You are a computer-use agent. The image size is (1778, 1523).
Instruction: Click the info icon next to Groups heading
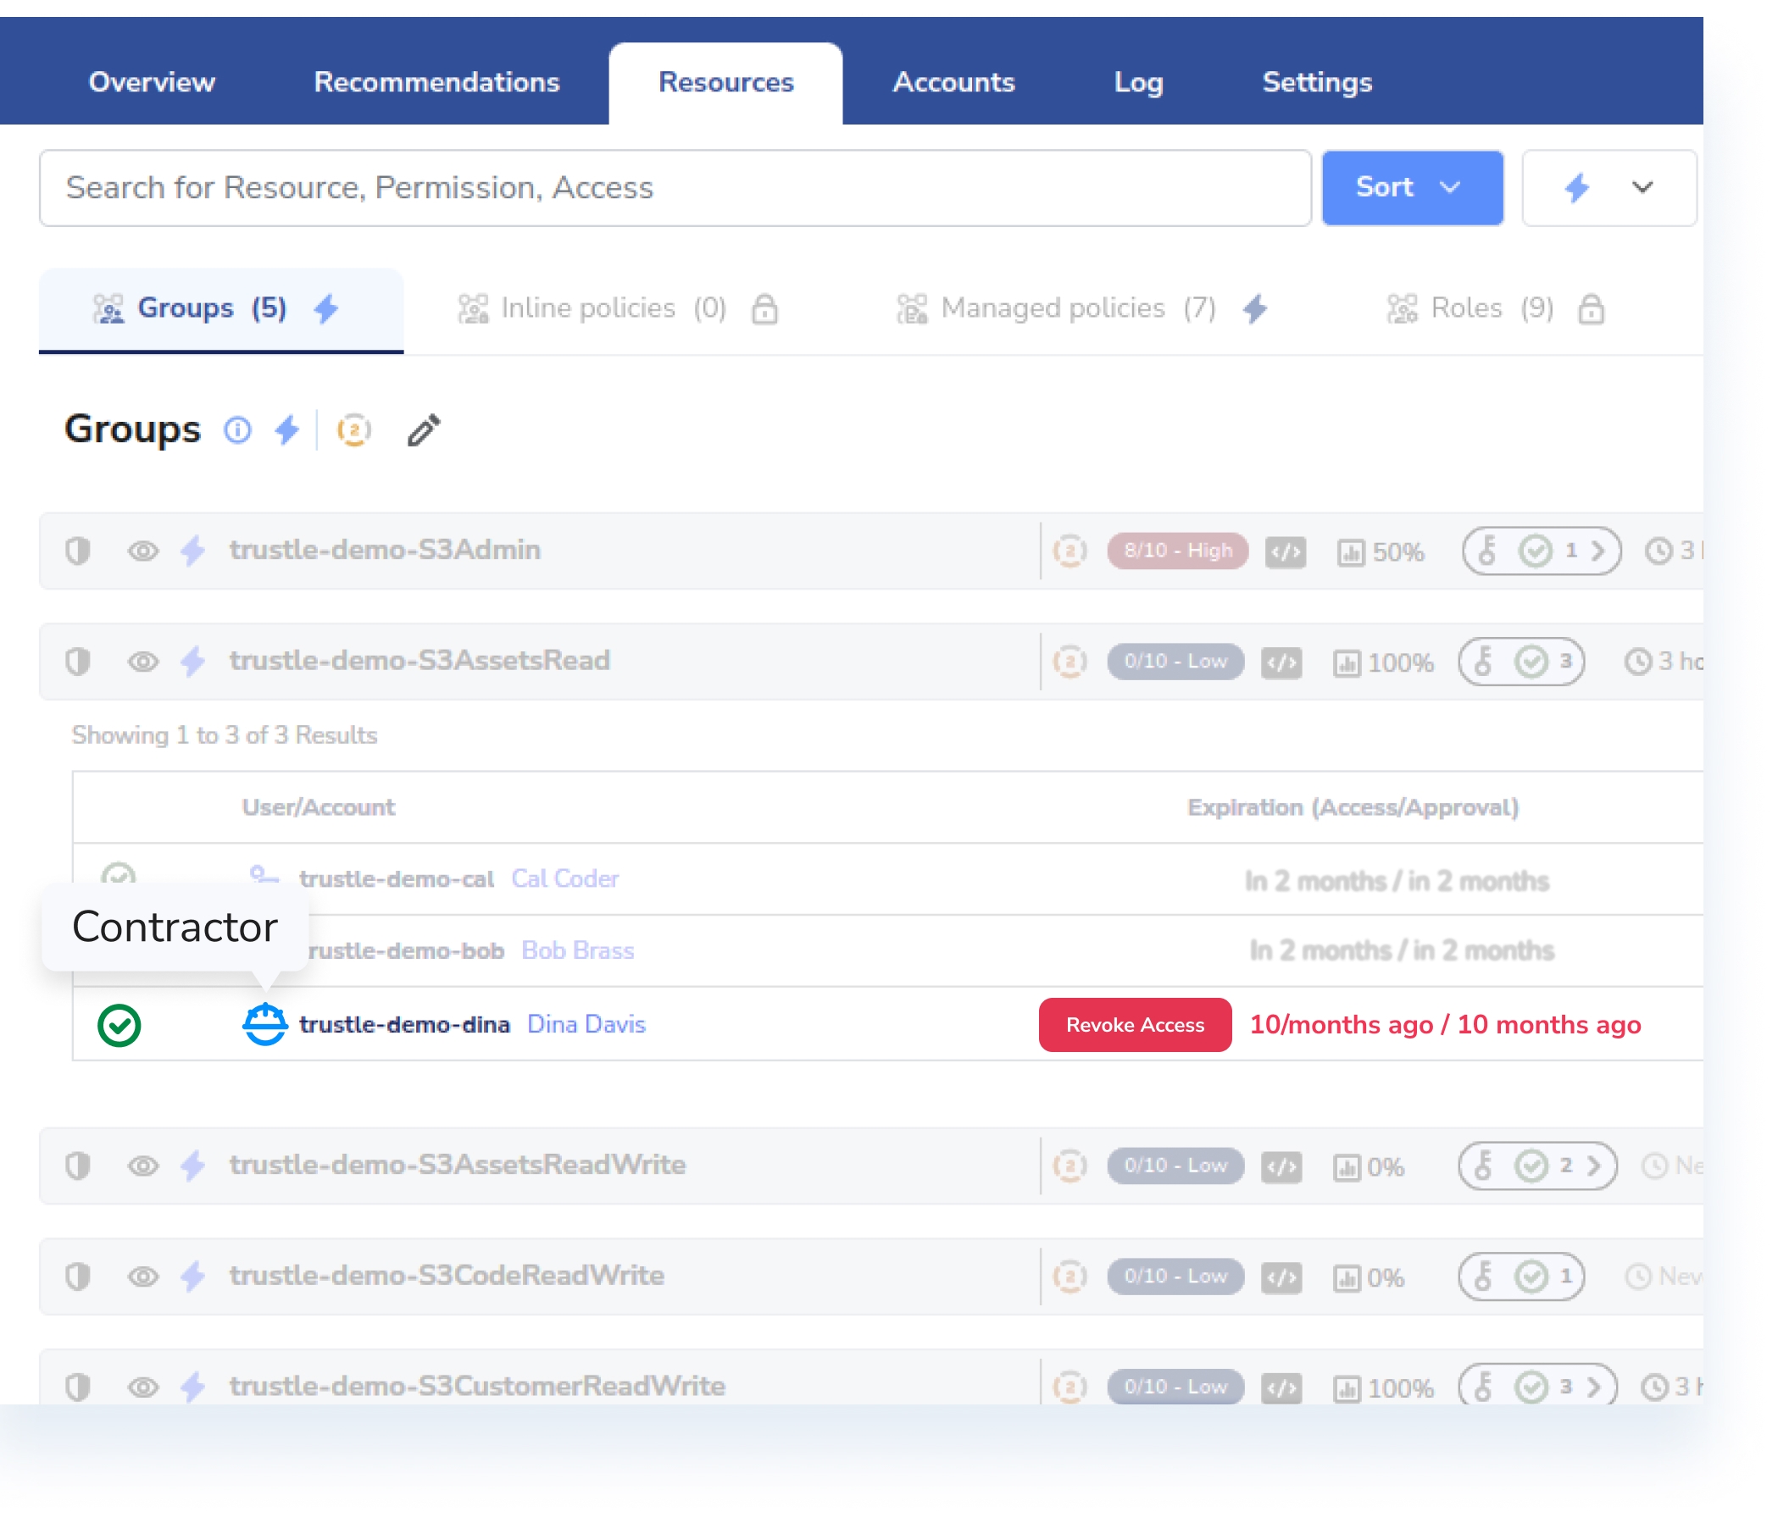pos(237,429)
